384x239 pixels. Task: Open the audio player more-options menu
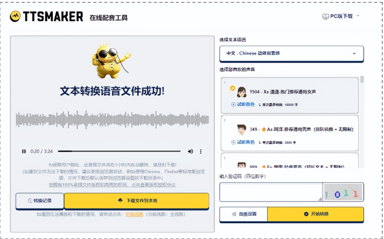(201, 151)
